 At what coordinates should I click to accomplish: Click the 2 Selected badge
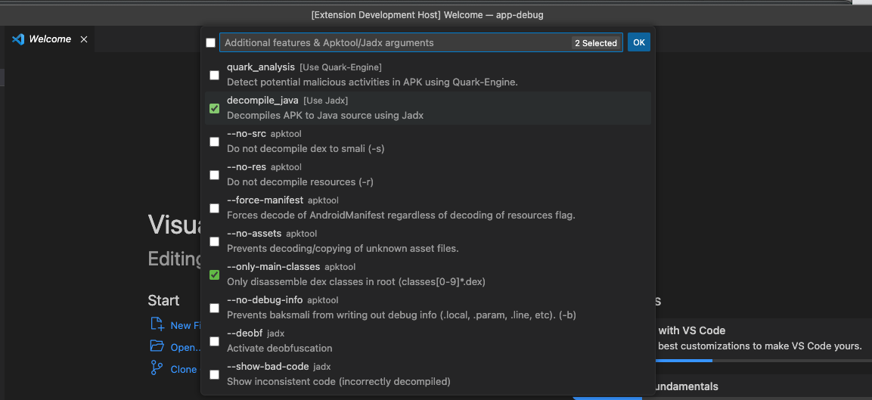click(596, 43)
